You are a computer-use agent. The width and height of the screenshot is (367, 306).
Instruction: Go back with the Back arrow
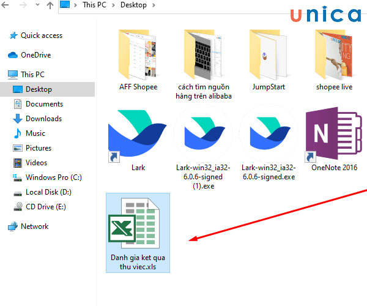[x=5, y=5]
